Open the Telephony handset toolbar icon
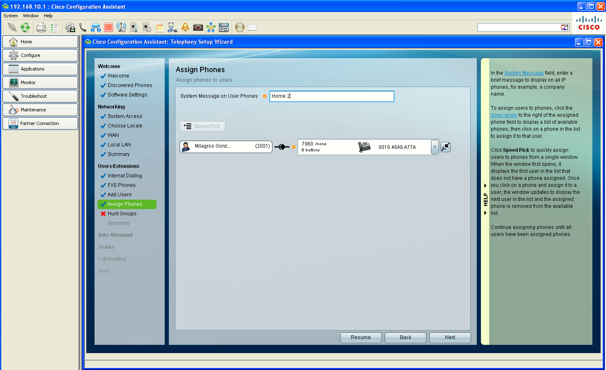The width and height of the screenshot is (606, 370). point(83,27)
